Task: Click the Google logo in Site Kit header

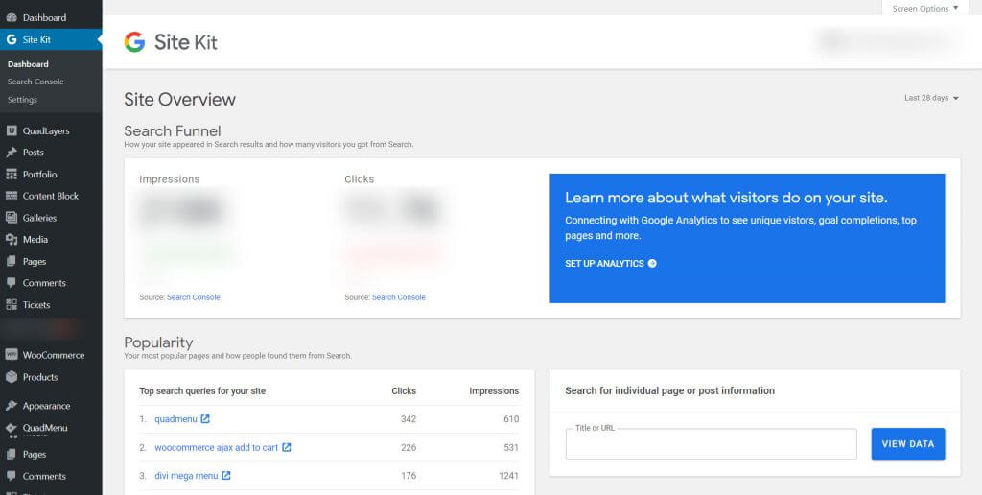Action: coord(134,42)
